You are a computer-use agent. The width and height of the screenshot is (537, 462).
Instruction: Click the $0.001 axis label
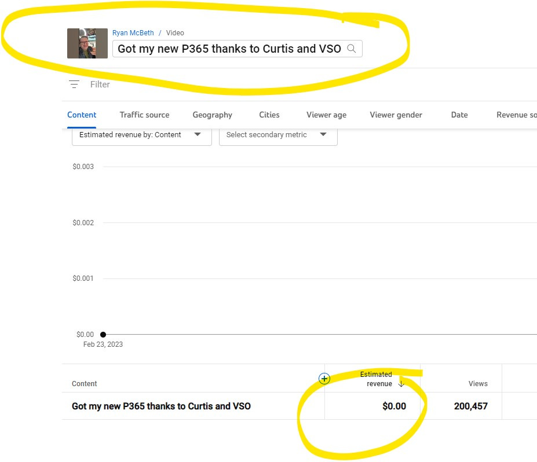click(83, 278)
